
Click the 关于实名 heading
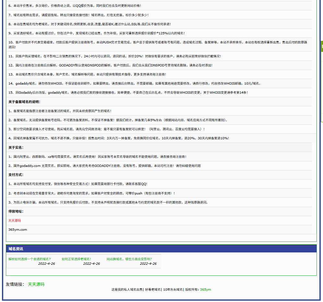[16, 147]
